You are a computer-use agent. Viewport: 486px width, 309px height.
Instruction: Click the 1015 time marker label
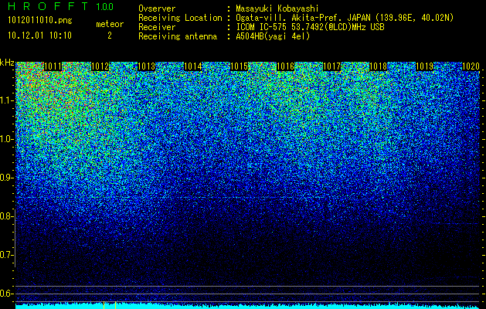[240, 66]
